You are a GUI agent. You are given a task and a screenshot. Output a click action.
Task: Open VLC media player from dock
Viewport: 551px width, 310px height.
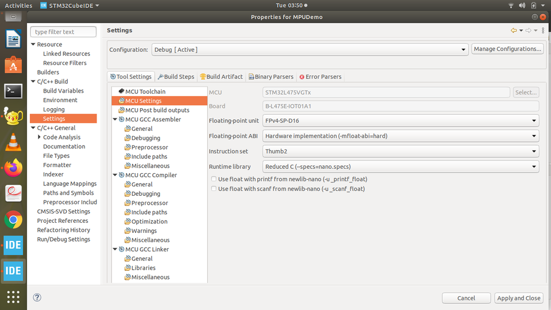pos(13,142)
